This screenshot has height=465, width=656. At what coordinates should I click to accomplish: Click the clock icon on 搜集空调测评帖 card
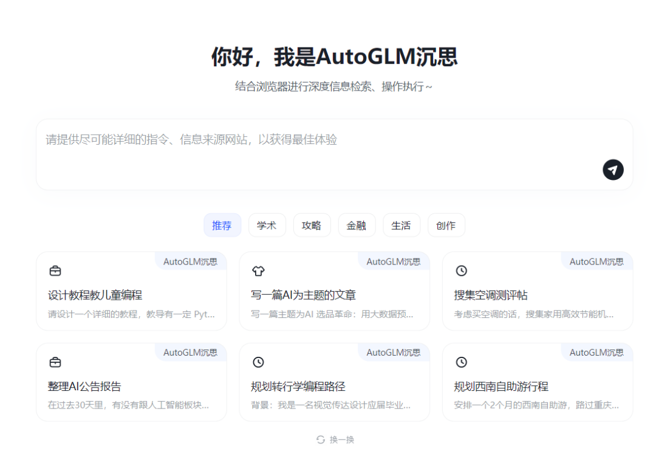tap(461, 271)
